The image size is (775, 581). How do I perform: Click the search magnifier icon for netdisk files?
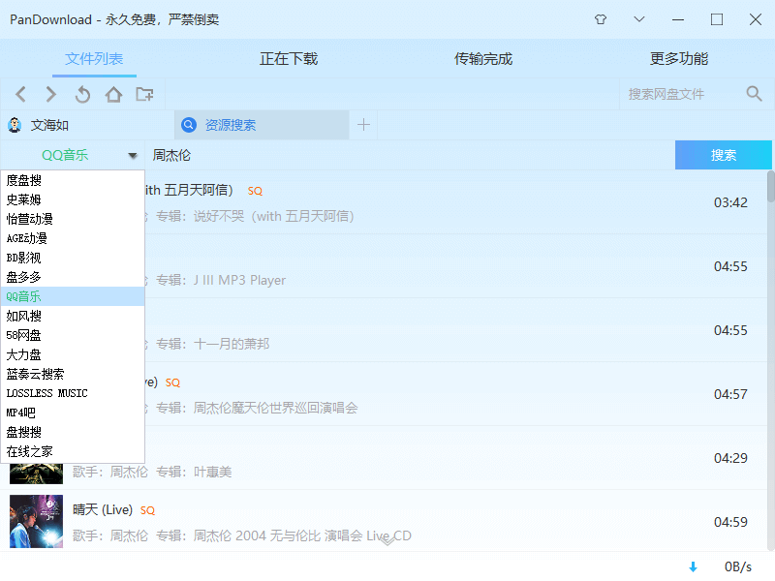point(755,93)
